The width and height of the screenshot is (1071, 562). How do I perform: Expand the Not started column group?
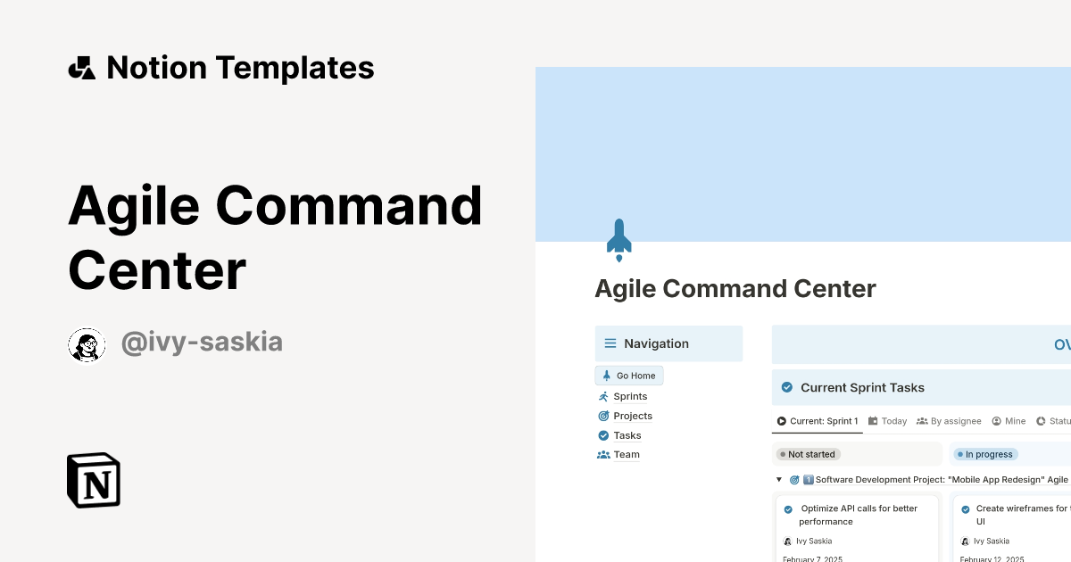coord(808,454)
